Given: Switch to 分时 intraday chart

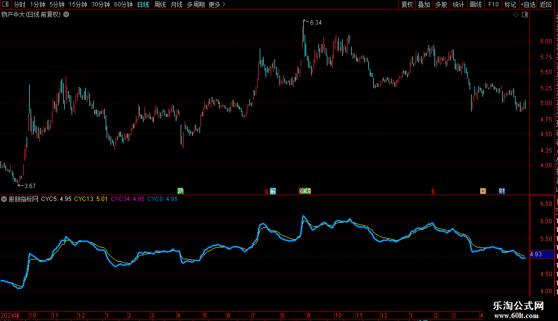Looking at the screenshot, I should [x=20, y=4].
